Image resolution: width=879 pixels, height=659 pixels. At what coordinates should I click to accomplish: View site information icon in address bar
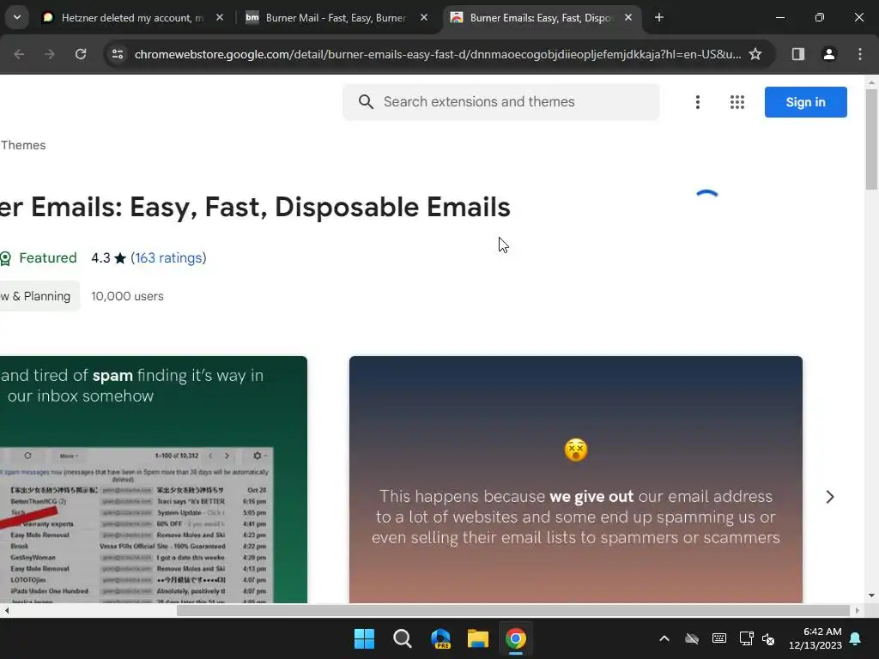pos(118,54)
